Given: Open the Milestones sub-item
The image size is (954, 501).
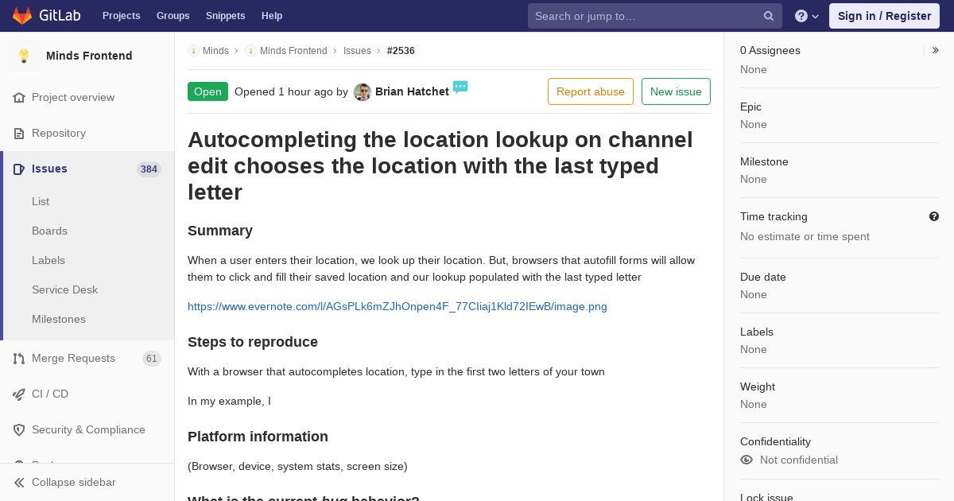Looking at the screenshot, I should [x=59, y=319].
